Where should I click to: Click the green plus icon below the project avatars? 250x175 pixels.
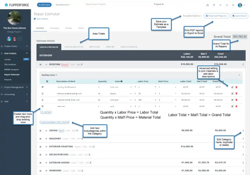point(20,38)
